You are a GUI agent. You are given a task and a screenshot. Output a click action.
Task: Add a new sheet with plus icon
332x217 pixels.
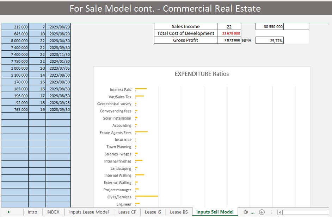point(262,212)
